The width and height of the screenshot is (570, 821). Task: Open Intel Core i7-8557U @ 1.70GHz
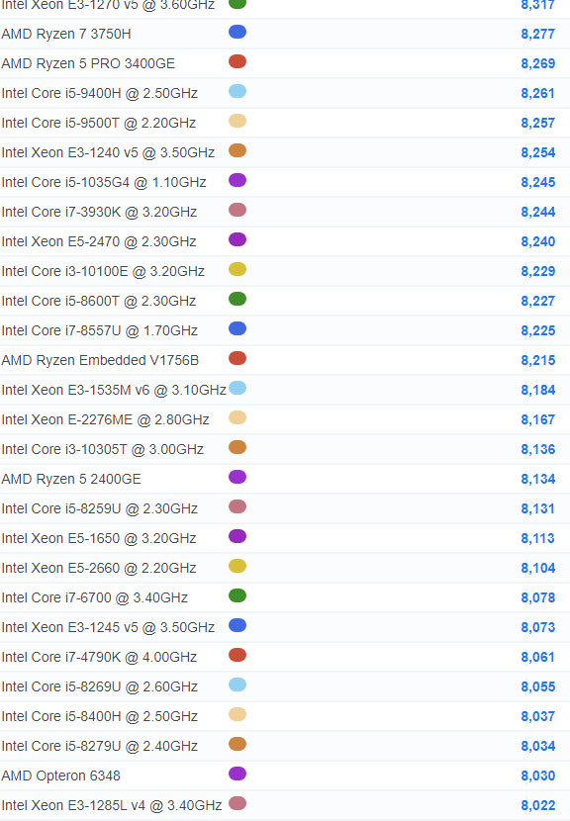coord(100,330)
